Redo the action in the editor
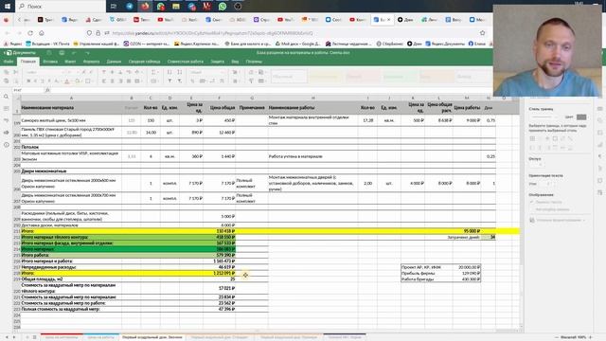 (87, 53)
